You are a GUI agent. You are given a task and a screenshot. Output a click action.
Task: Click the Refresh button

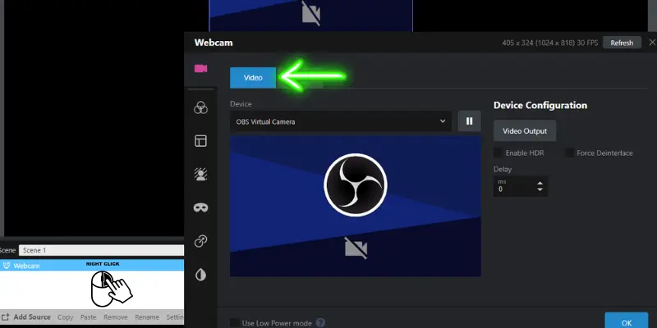tap(622, 43)
